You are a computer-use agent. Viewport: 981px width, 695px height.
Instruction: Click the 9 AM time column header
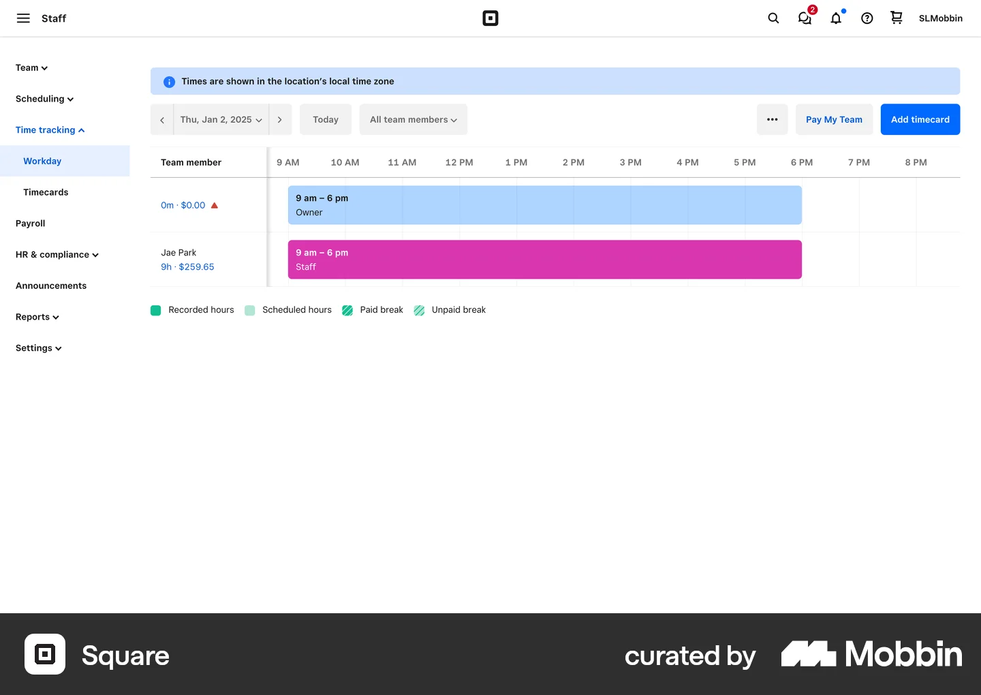coord(288,163)
